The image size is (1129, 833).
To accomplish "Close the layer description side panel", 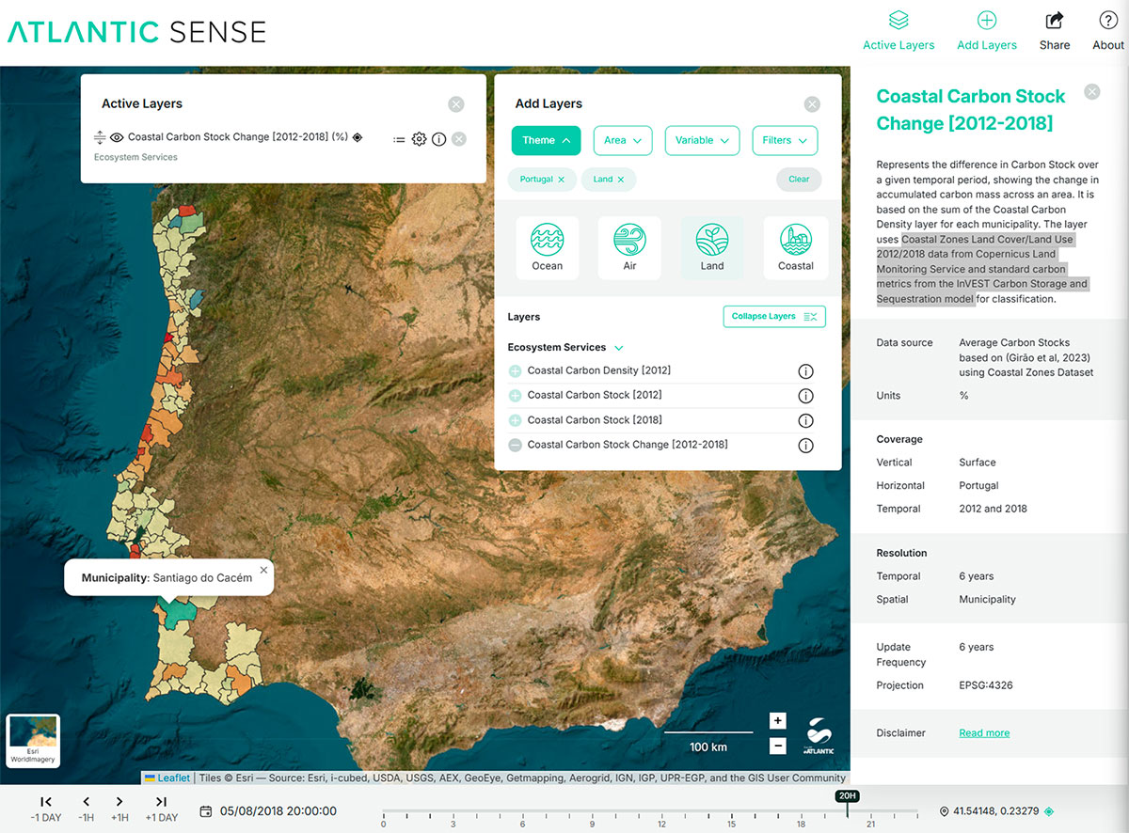I will click(x=1091, y=92).
